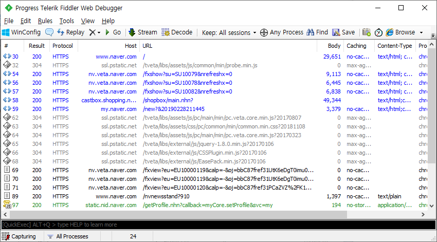This screenshot has height=242, width=437.
Task: Click the Remove X icon
Action: (92, 32)
